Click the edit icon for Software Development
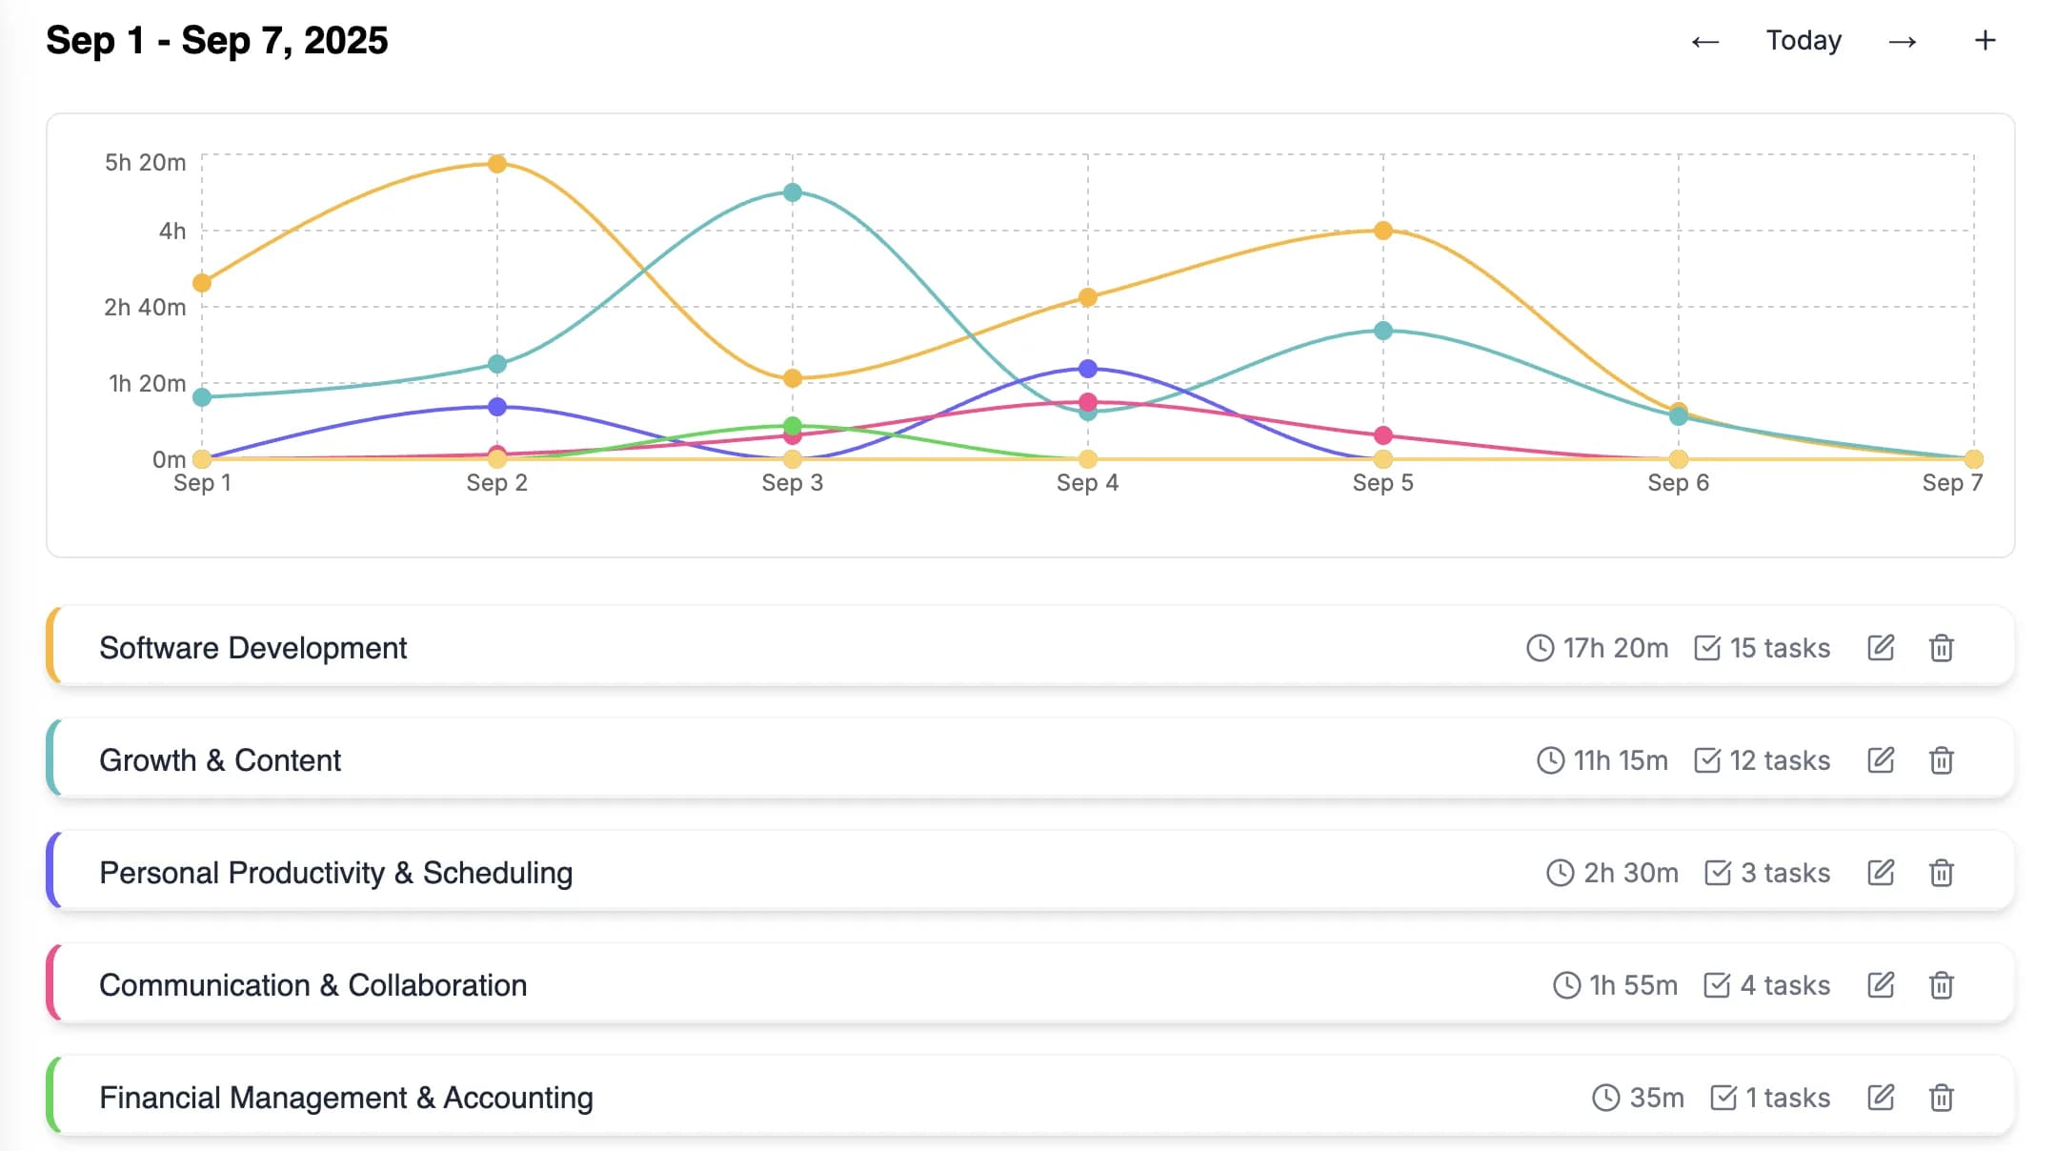Image resolution: width=2056 pixels, height=1151 pixels. pos(1880,648)
